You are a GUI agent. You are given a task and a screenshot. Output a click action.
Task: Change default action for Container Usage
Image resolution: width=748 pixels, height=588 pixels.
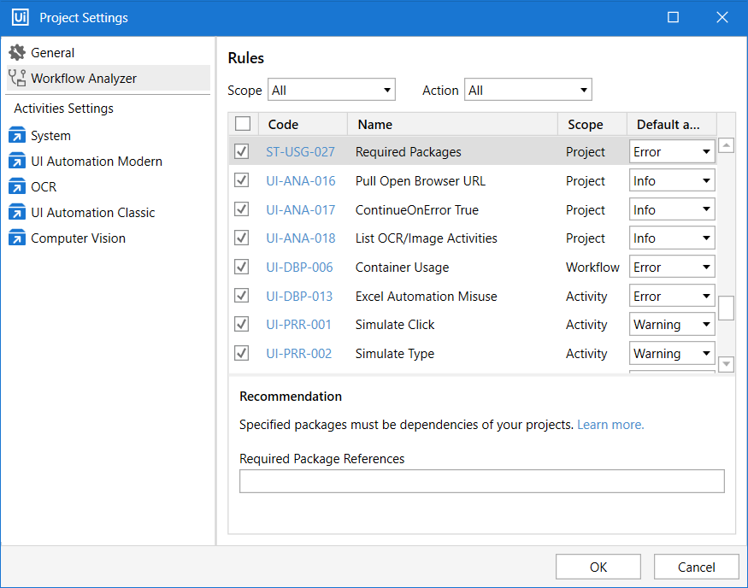tap(672, 268)
